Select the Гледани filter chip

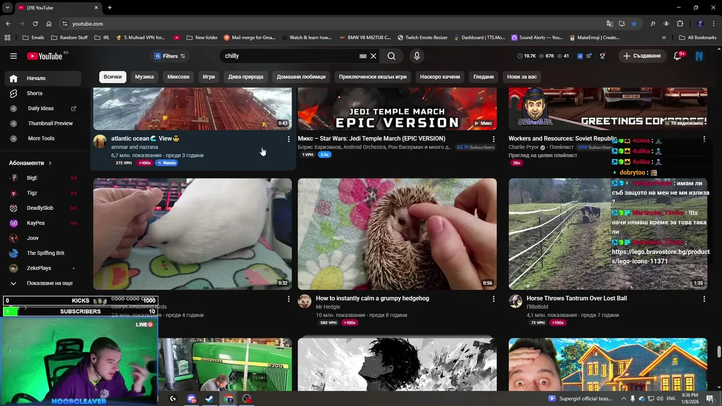click(483, 77)
